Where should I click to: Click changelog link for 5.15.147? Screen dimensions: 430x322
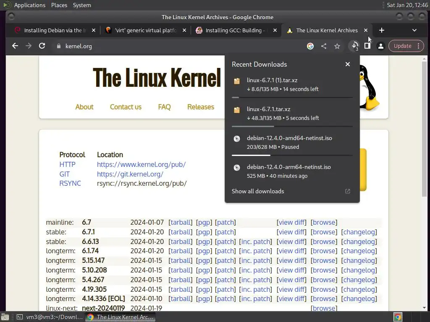[359, 260]
